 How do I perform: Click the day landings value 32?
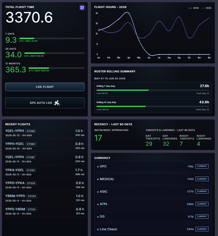166,144
